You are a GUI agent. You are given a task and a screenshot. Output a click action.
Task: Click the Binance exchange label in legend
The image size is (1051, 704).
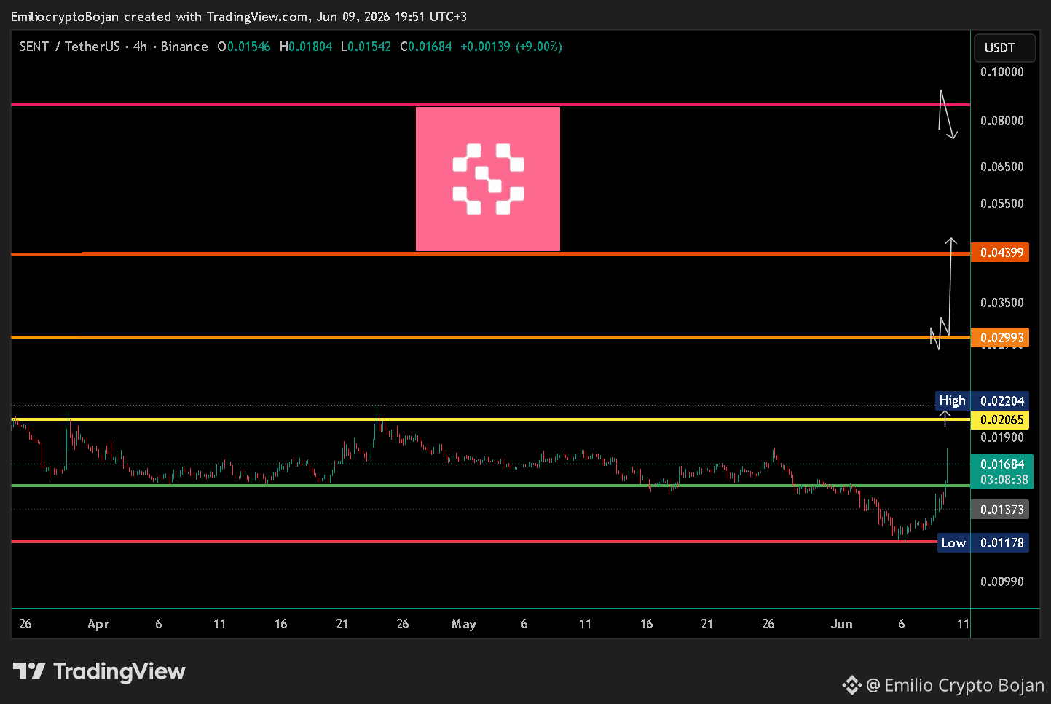pos(184,47)
